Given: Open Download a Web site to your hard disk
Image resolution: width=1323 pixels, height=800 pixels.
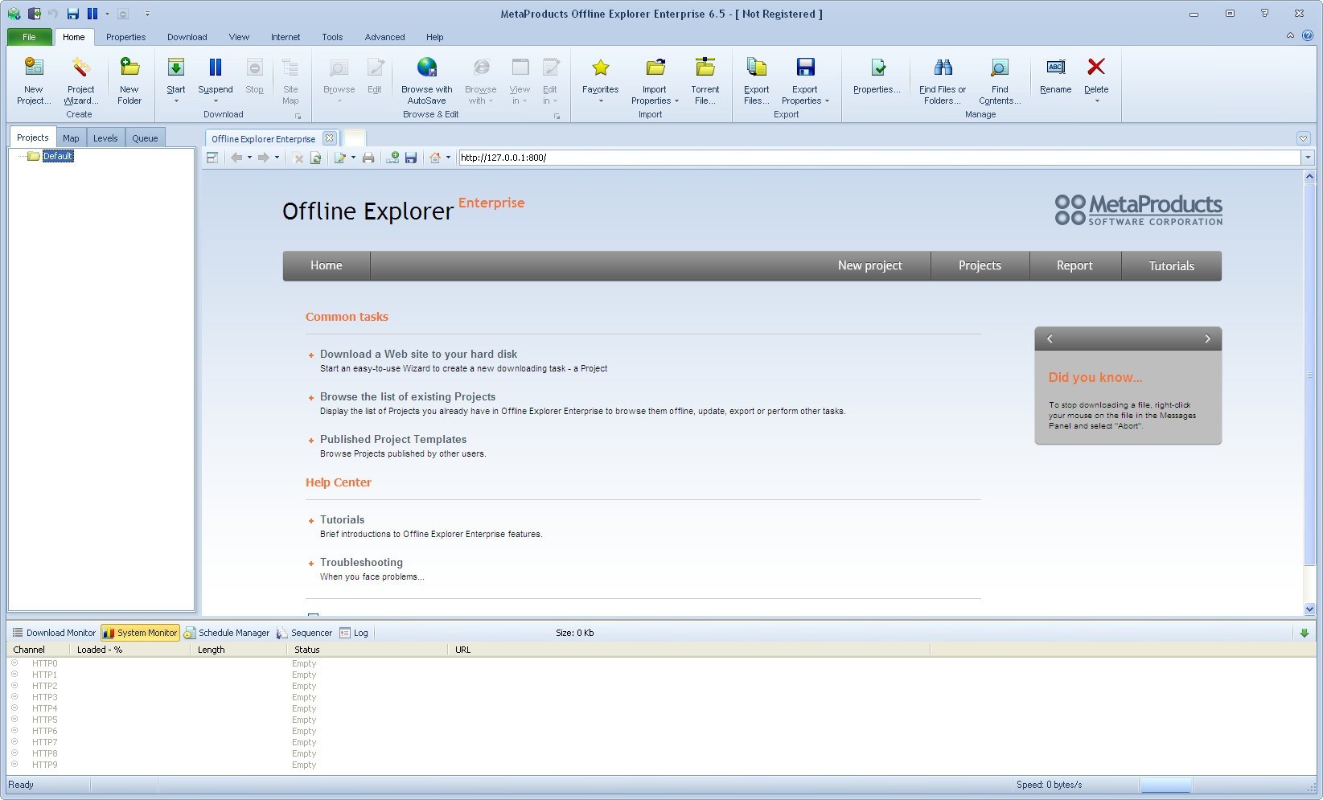Looking at the screenshot, I should tap(418, 354).
